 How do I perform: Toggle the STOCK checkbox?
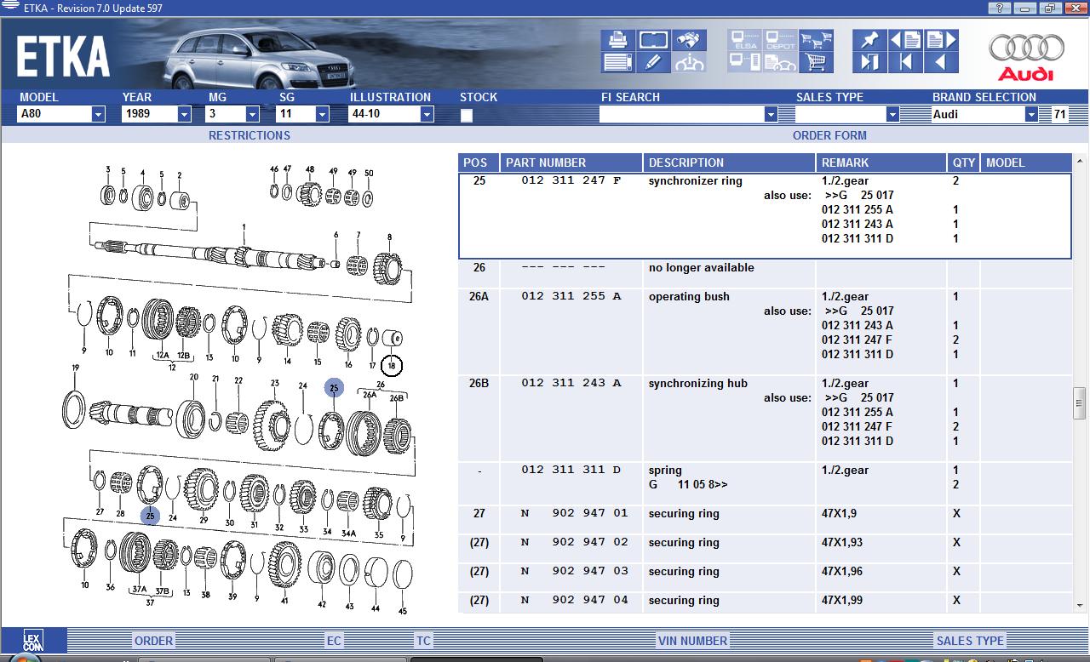pyautogui.click(x=467, y=116)
